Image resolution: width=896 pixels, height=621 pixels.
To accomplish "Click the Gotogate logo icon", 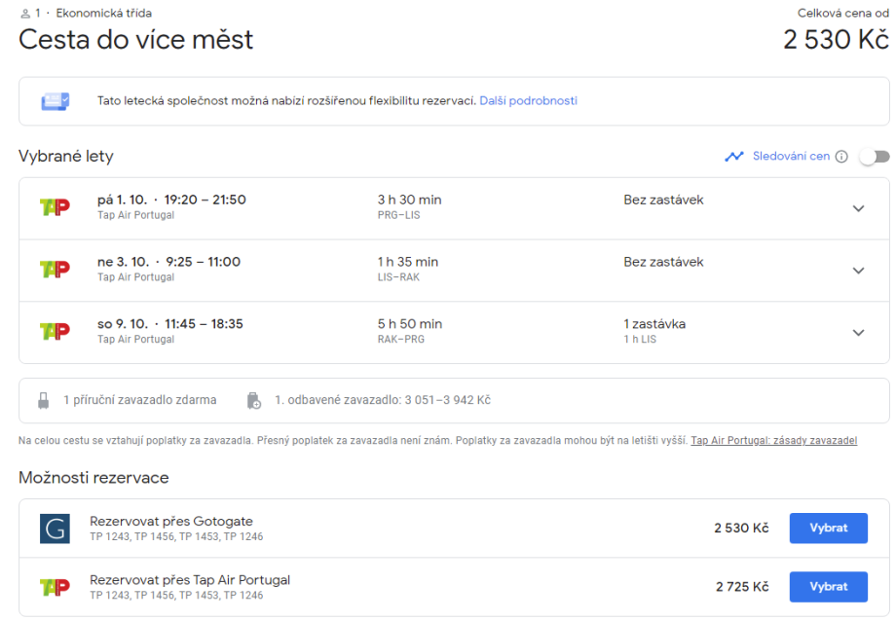I will (x=55, y=529).
